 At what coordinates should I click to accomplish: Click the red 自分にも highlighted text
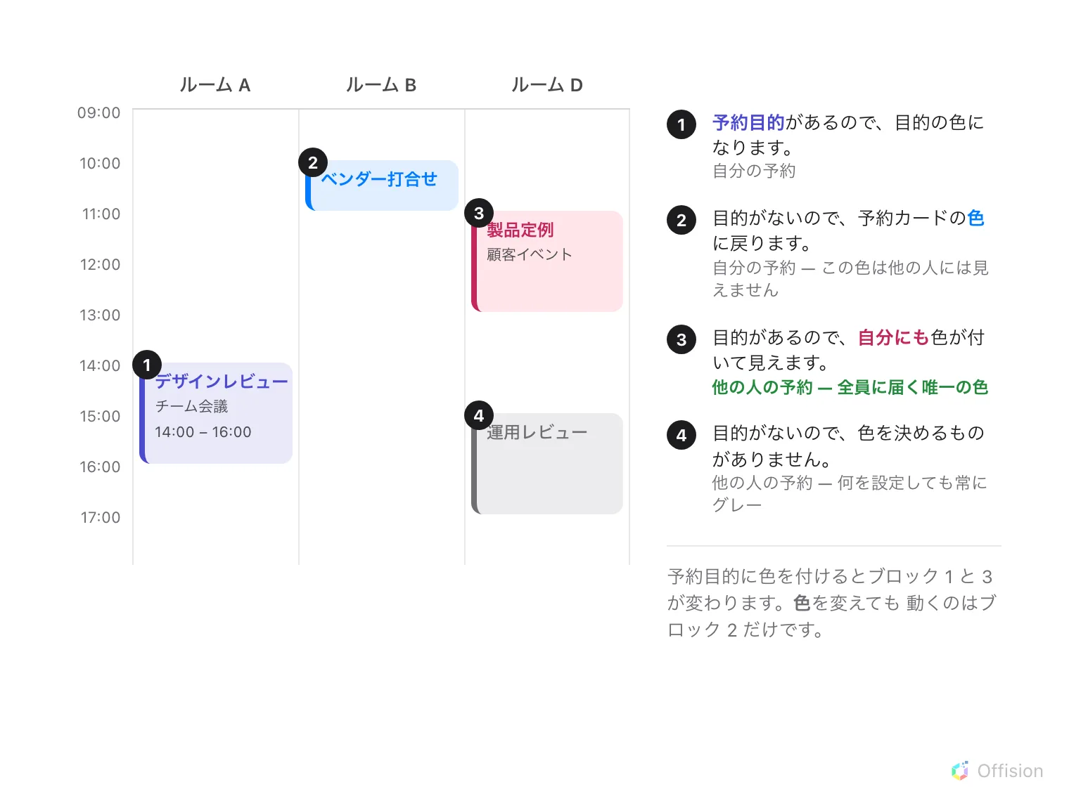coord(894,338)
